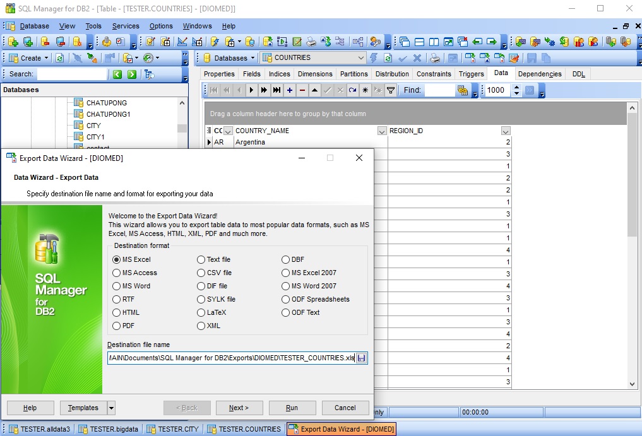Screen dimensions: 642x436
Task: Select the HTML format radio button
Action: pyautogui.click(x=116, y=312)
